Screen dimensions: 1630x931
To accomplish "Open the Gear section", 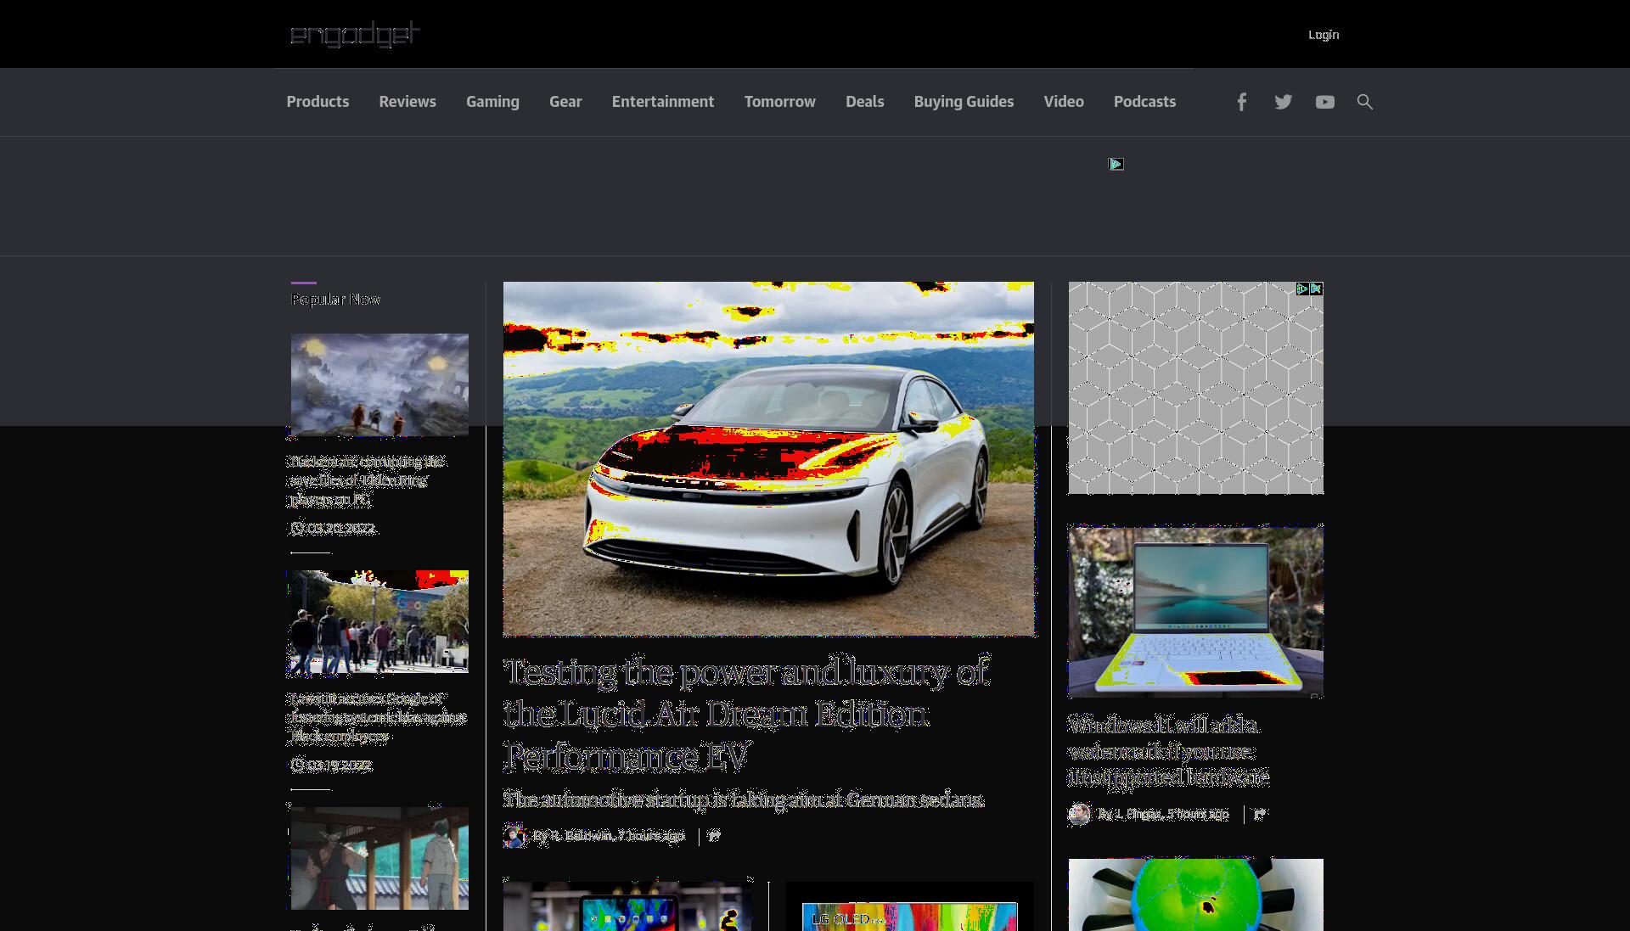I will [x=565, y=102].
